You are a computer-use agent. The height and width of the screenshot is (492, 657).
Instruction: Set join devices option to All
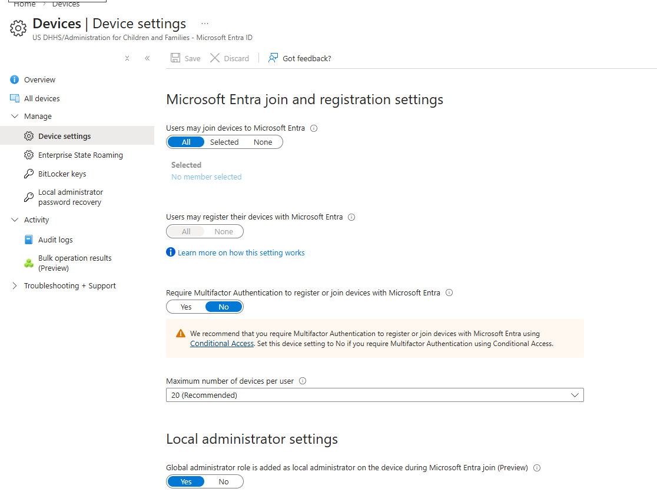click(x=186, y=142)
